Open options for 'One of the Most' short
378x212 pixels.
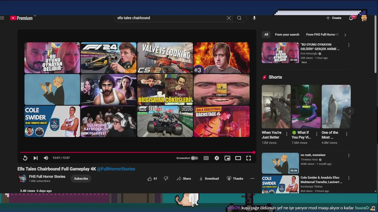tap(347, 134)
